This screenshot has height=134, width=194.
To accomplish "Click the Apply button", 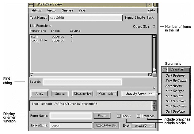I will [40, 94].
